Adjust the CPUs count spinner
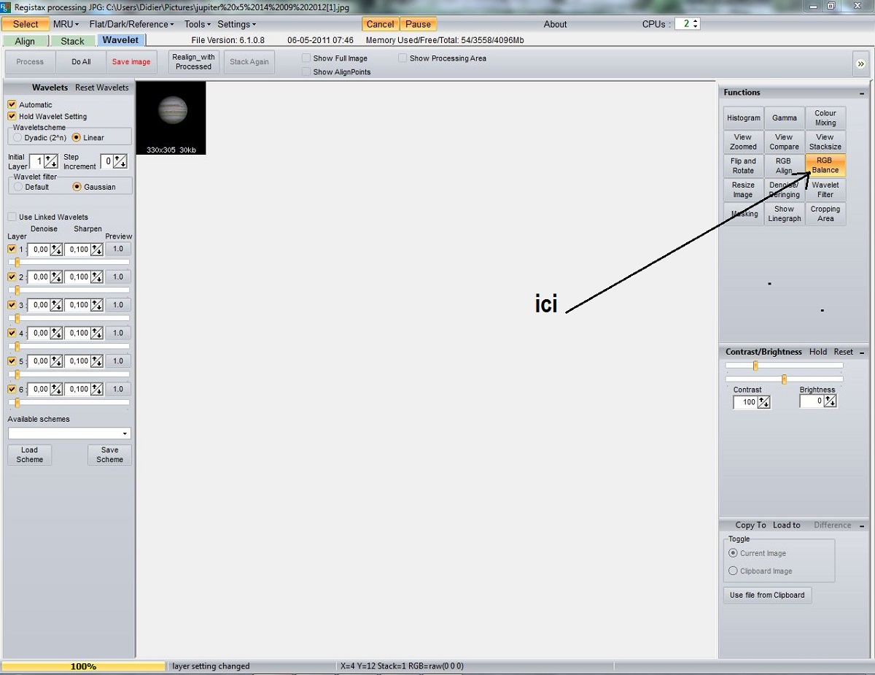Image resolution: width=875 pixels, height=675 pixels. pyautogui.click(x=696, y=24)
